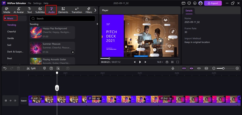Delete the selected clip

(18, 68)
